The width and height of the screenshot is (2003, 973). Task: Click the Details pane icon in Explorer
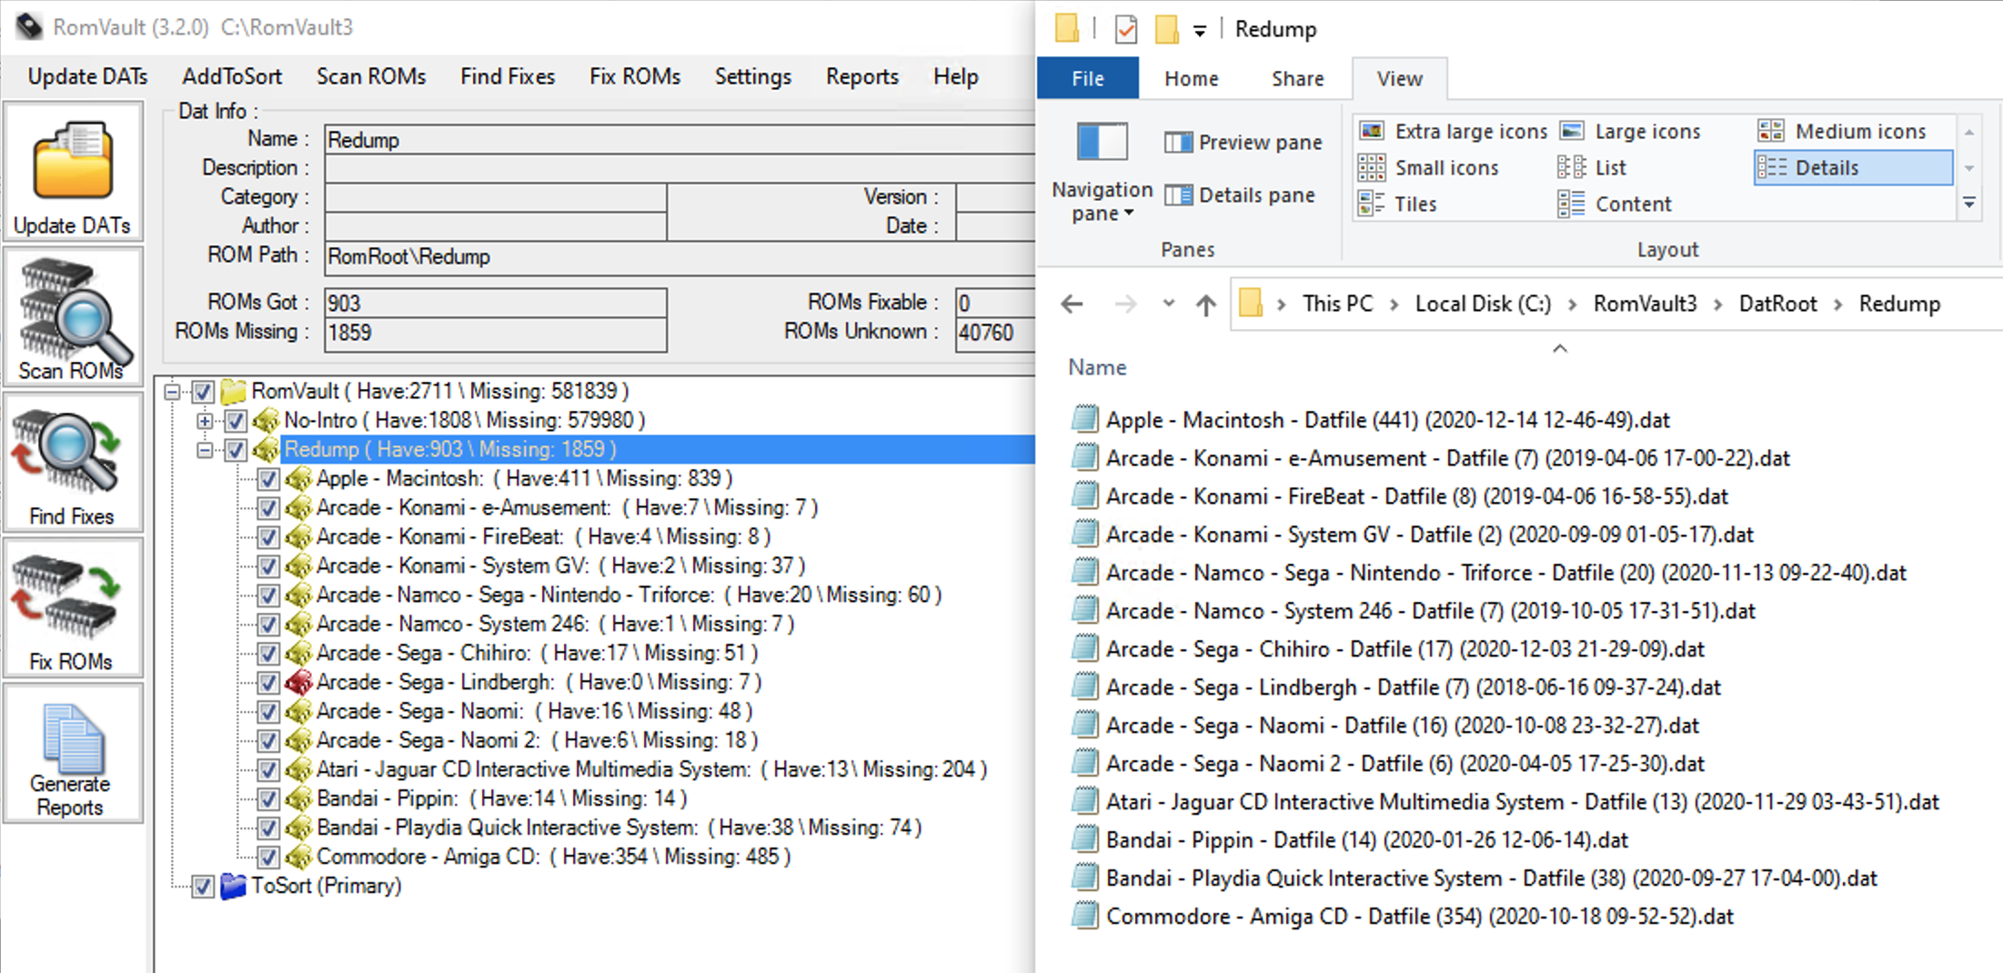(x=1179, y=195)
